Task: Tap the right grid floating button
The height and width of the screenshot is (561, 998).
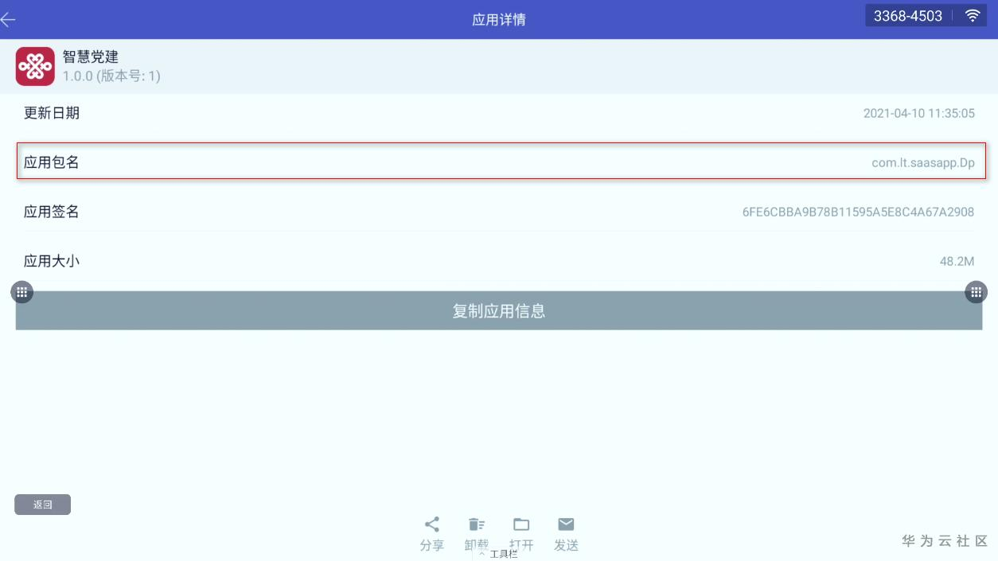Action: point(976,292)
